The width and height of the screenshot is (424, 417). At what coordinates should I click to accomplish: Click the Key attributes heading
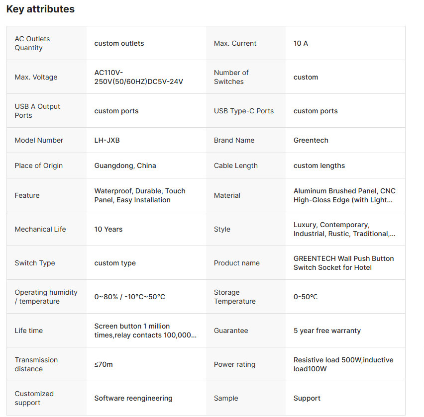point(40,9)
